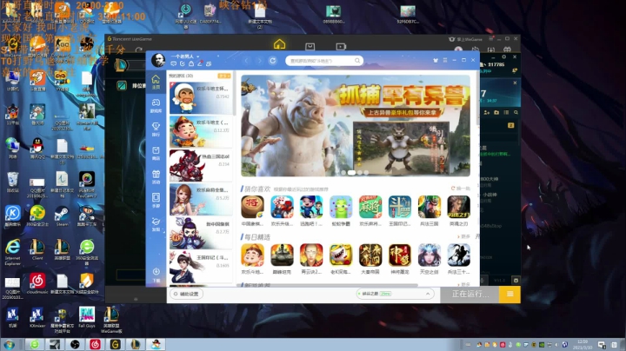The width and height of the screenshot is (626, 351).
Task: Expand the 峡谷之巅 server selector
Action: [x=395, y=294]
